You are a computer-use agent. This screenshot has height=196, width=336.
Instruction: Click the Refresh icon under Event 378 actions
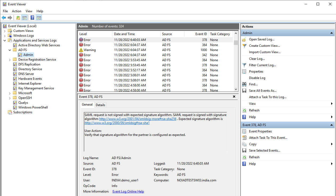click(244, 157)
